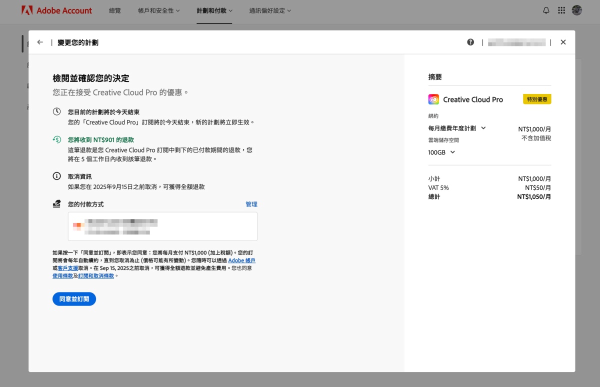Click the 特別優惠 badge
The width and height of the screenshot is (600, 387).
(x=537, y=99)
